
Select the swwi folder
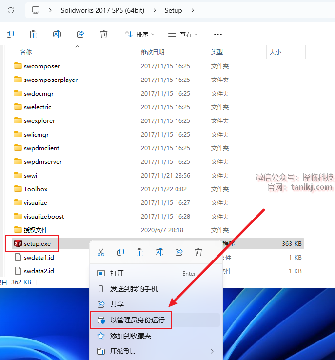[x=31, y=175]
